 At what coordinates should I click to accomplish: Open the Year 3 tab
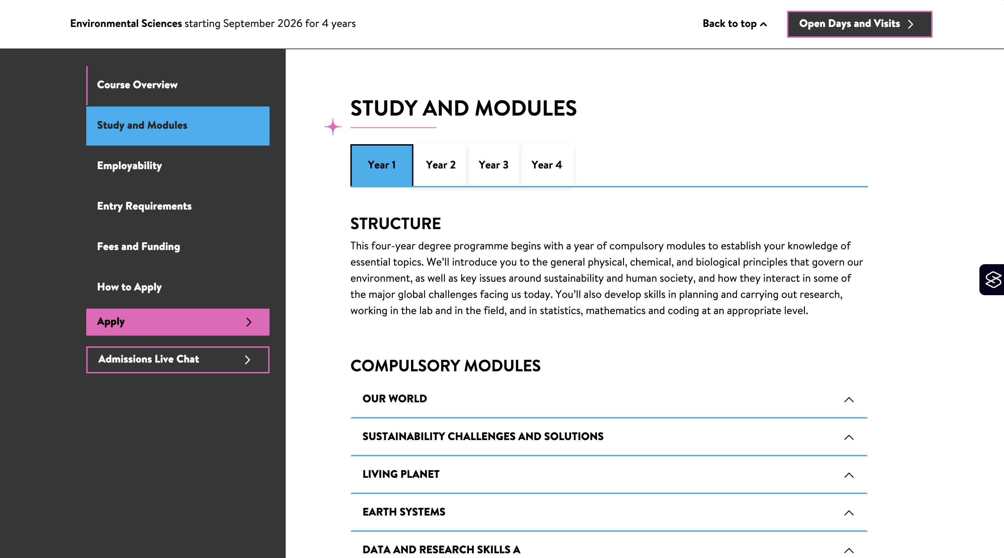point(494,165)
